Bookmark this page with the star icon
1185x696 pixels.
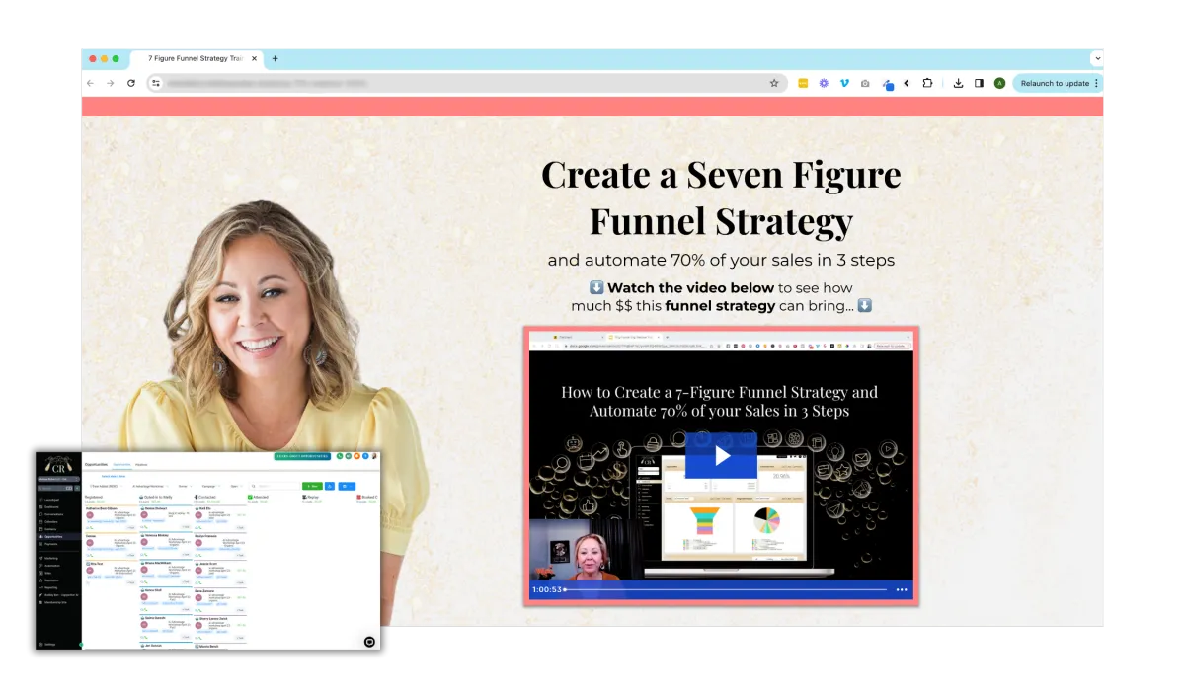point(774,83)
